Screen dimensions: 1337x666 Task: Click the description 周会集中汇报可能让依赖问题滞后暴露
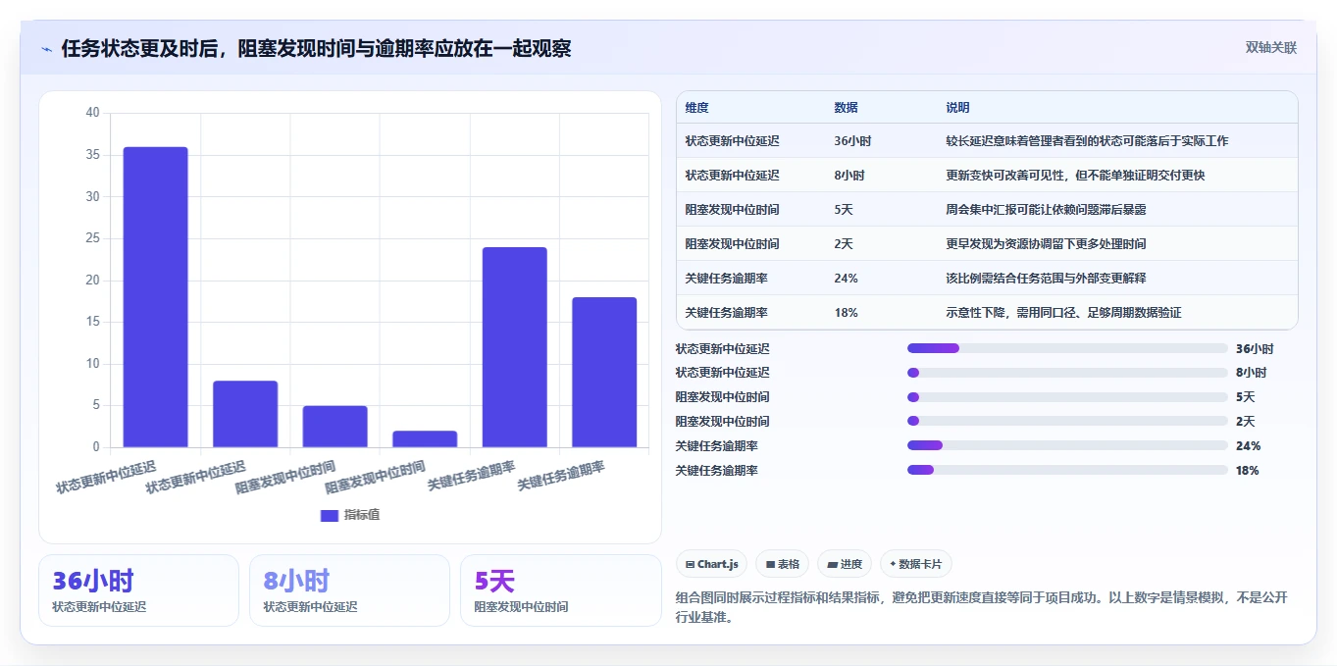(1046, 210)
